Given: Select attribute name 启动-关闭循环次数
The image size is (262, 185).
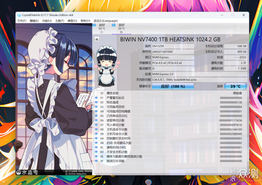Looking at the screenshot, I should pyautogui.click(x=119, y=143).
